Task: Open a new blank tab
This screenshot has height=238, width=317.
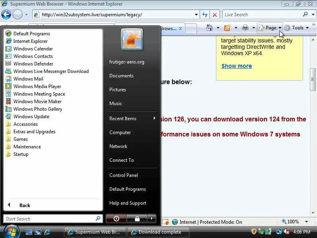Action: (191, 28)
